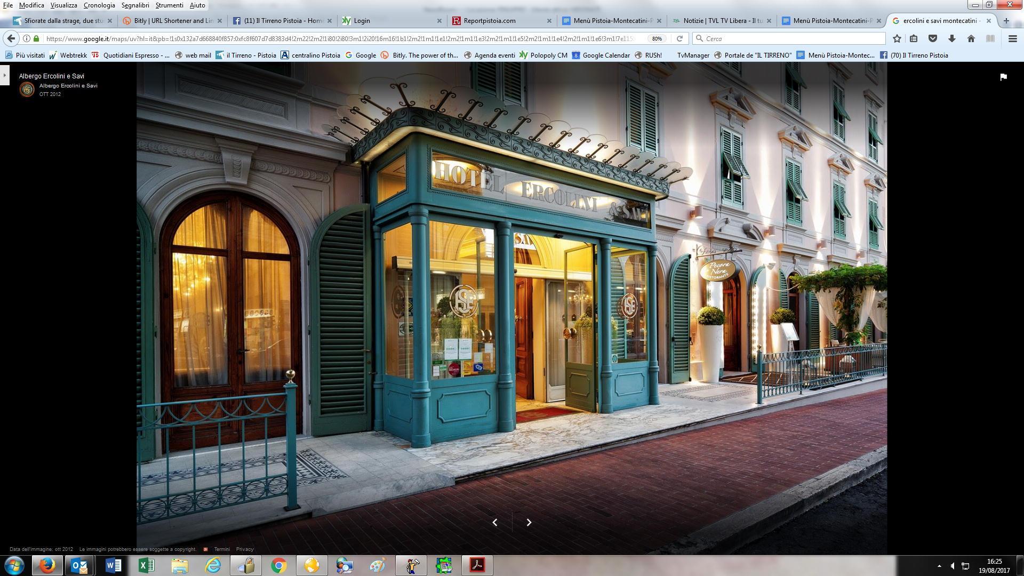Open the Strumenti menu
Screen dimensions: 1024x576
pyautogui.click(x=169, y=5)
